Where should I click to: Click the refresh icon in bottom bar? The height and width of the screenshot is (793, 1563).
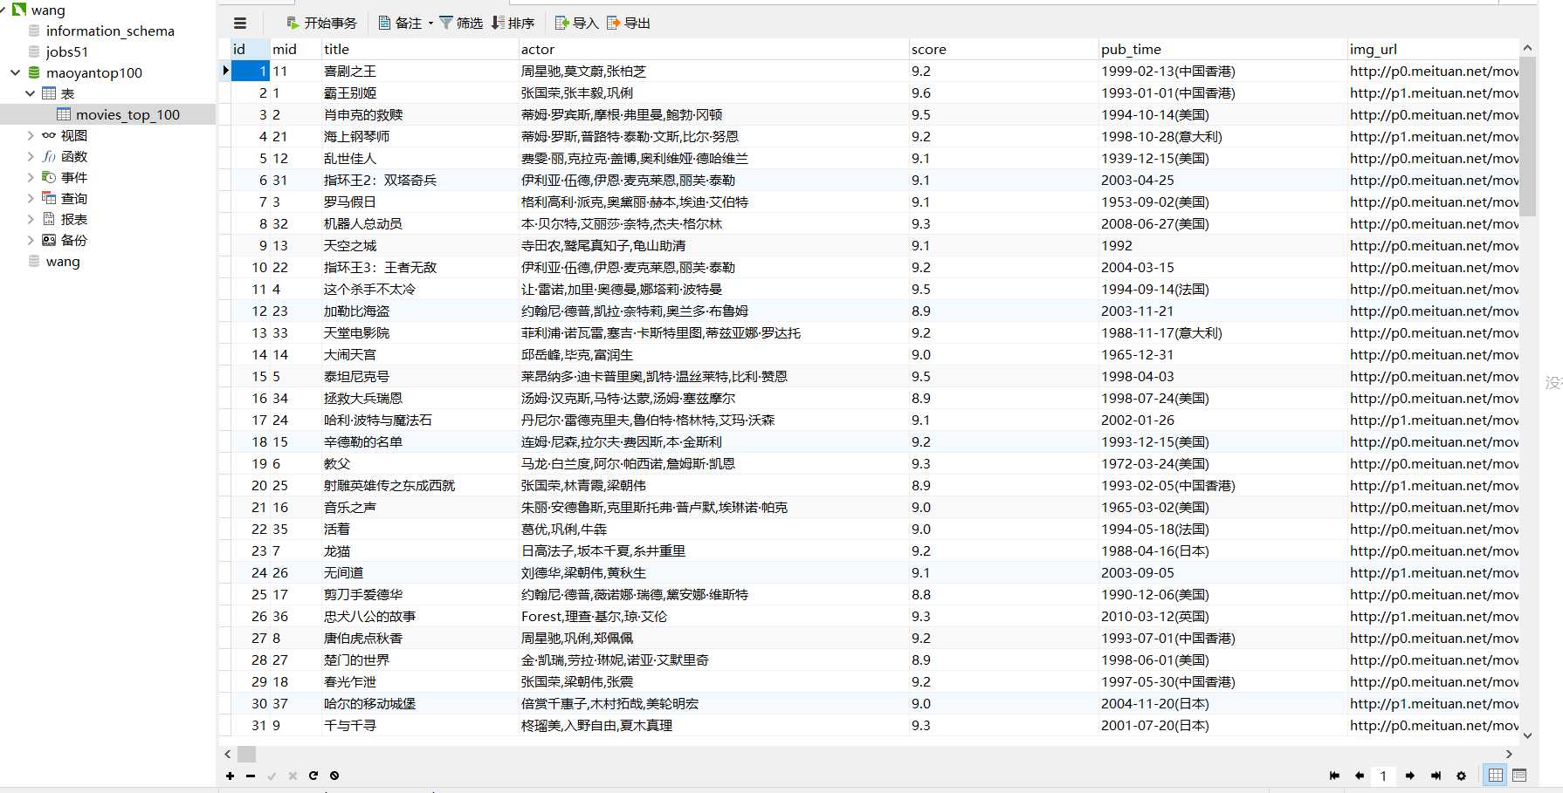313,776
